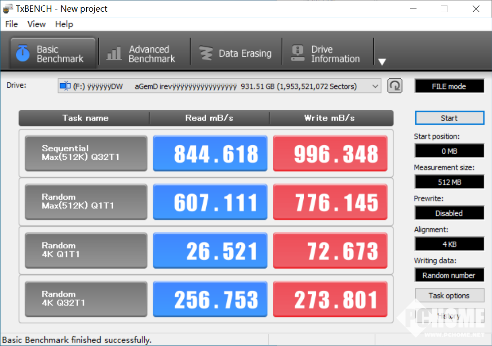The width and height of the screenshot is (492, 346).
Task: Click the 607.111 random 512K read result
Action: (210, 202)
